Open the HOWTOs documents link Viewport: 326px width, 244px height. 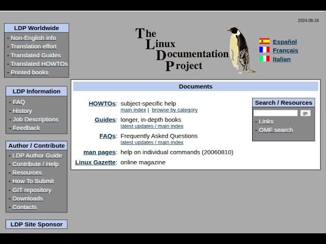coord(102,104)
